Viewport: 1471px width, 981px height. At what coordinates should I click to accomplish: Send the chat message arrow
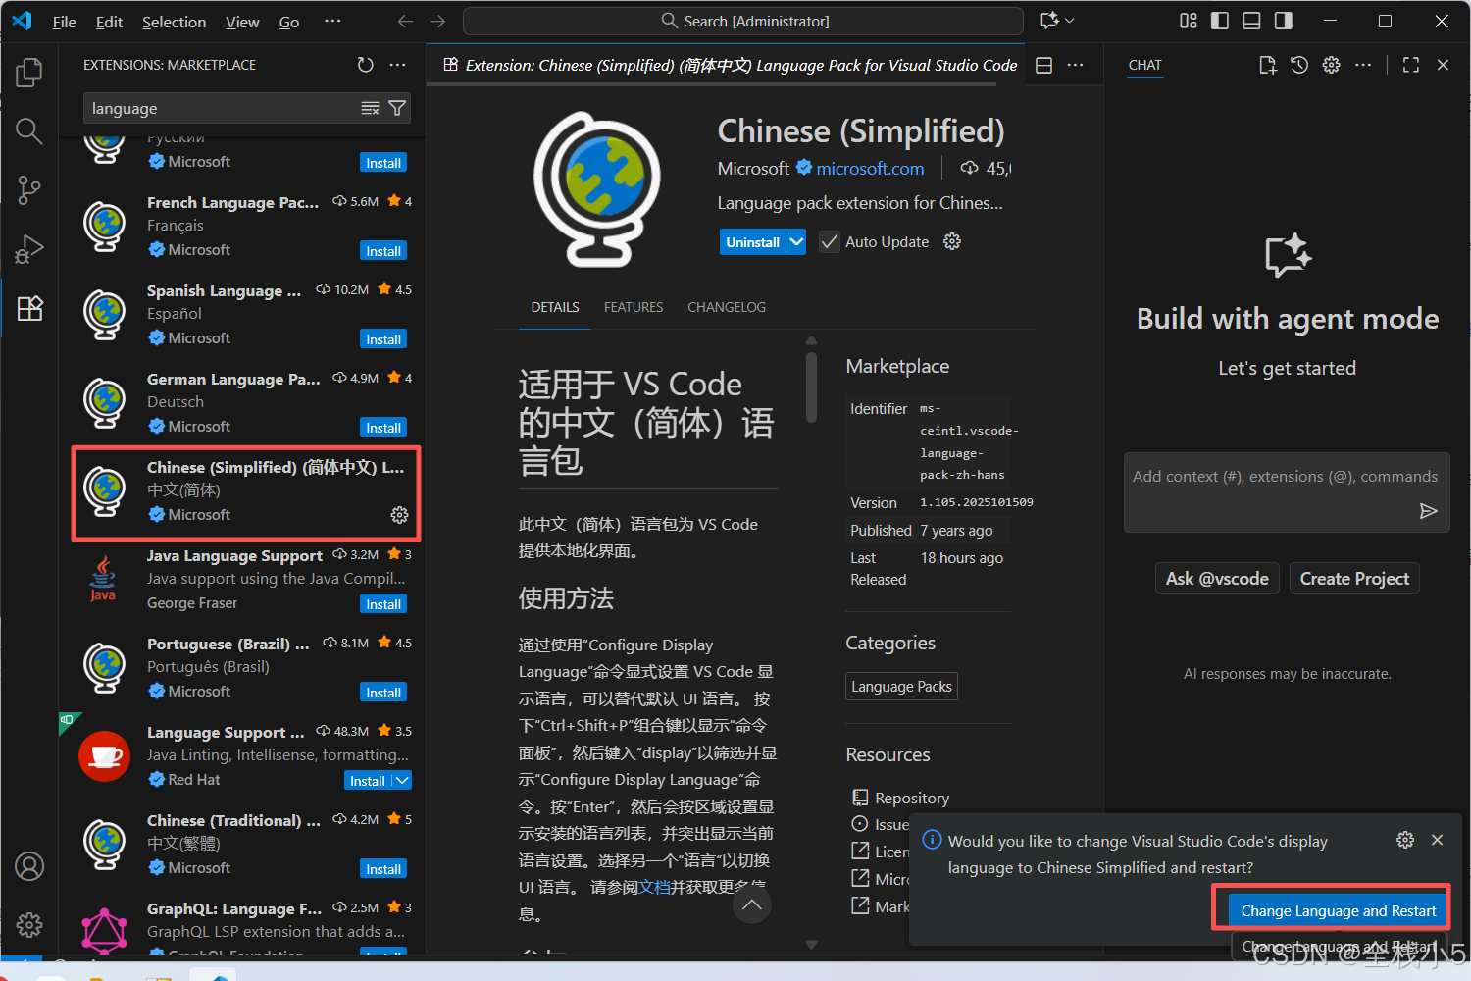(x=1429, y=511)
